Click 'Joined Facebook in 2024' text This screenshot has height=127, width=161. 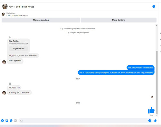pos(18,44)
